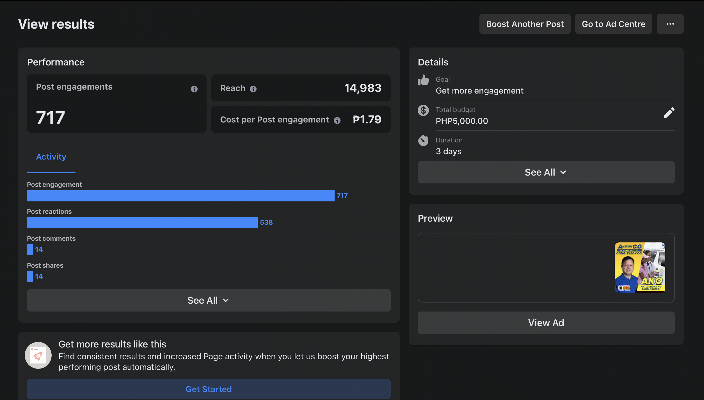Click the Post shares label
The height and width of the screenshot is (400, 704).
pyautogui.click(x=45, y=265)
